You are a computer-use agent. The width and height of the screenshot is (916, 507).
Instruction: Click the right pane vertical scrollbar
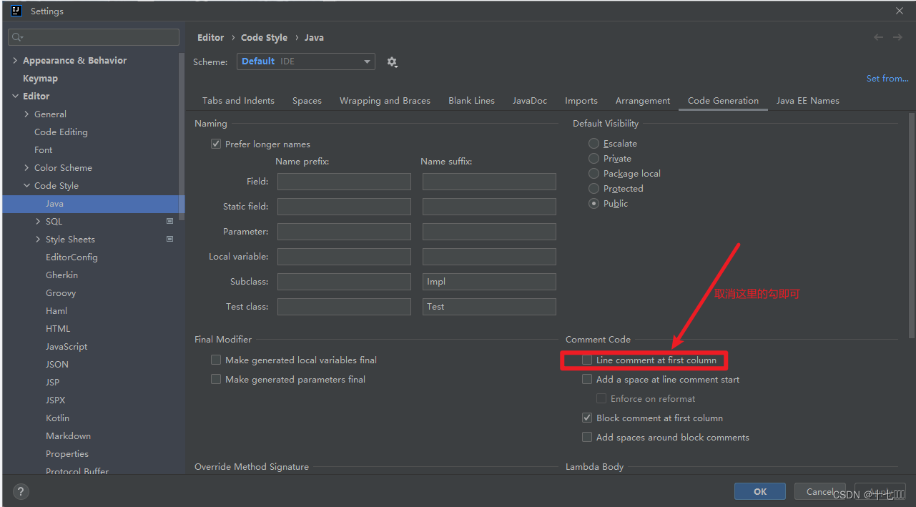(x=911, y=225)
